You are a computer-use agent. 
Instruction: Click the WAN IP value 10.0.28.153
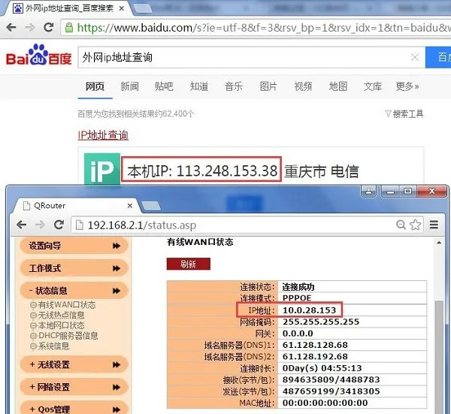[309, 310]
